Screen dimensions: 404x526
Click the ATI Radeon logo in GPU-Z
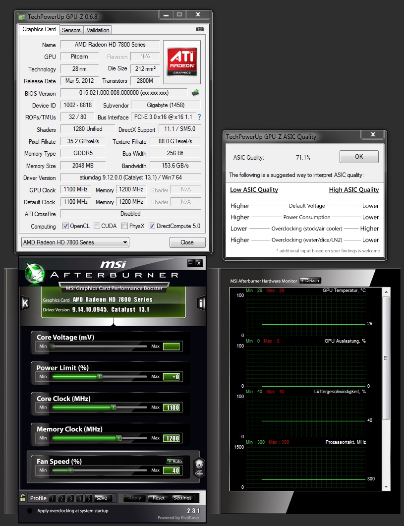(x=182, y=62)
